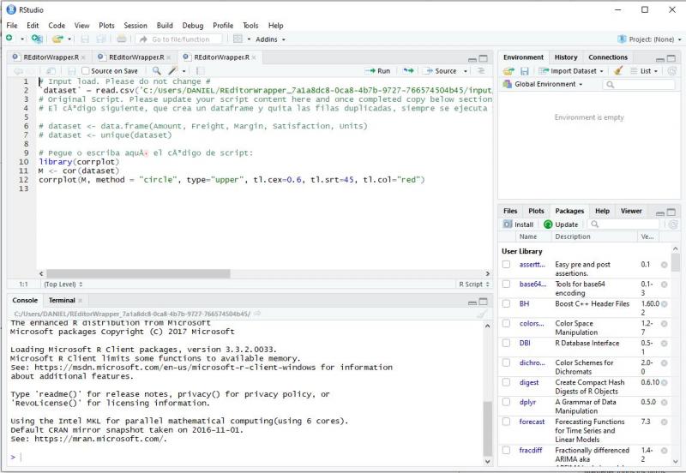Click the view current directory arrow in Console

click(258, 314)
